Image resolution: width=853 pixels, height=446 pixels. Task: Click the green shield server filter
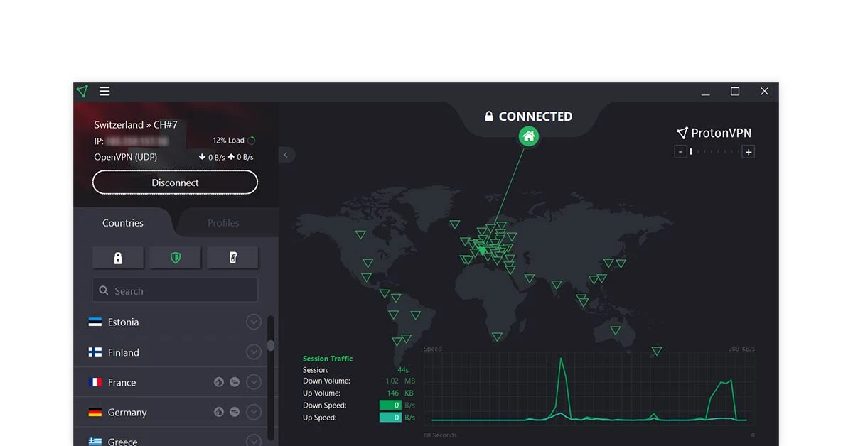pyautogui.click(x=175, y=257)
